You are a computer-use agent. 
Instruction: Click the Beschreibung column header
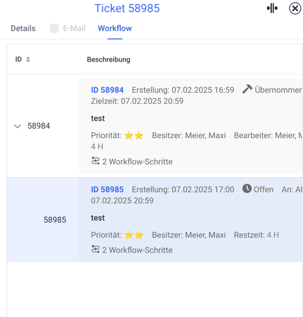pyautogui.click(x=108, y=60)
